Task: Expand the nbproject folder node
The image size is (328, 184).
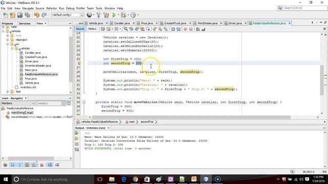Action: click(x=8, y=40)
